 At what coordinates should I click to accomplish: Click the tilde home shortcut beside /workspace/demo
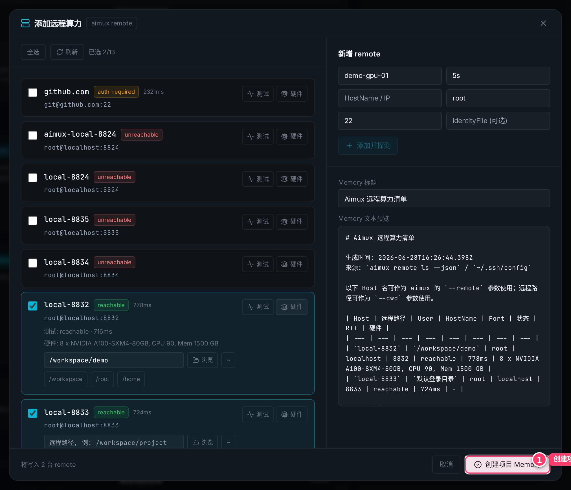point(228,360)
